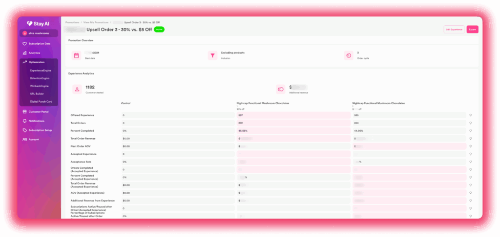The height and width of the screenshot is (237, 500).
Task: Click the 272 Total Orders cell
Action: point(293,123)
